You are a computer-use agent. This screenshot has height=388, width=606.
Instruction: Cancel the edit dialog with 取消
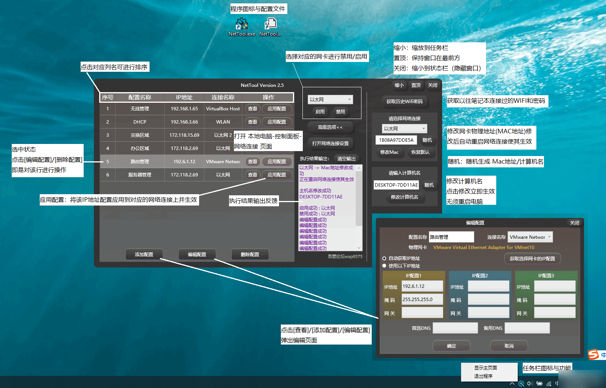509,346
